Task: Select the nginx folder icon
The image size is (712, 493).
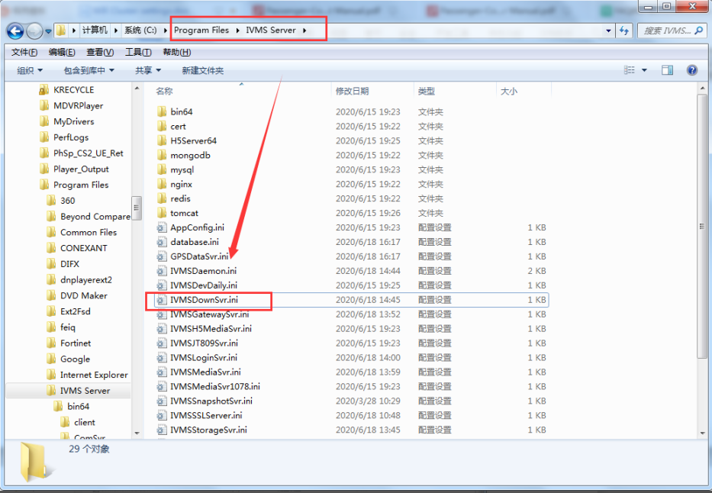Action: tap(162, 185)
